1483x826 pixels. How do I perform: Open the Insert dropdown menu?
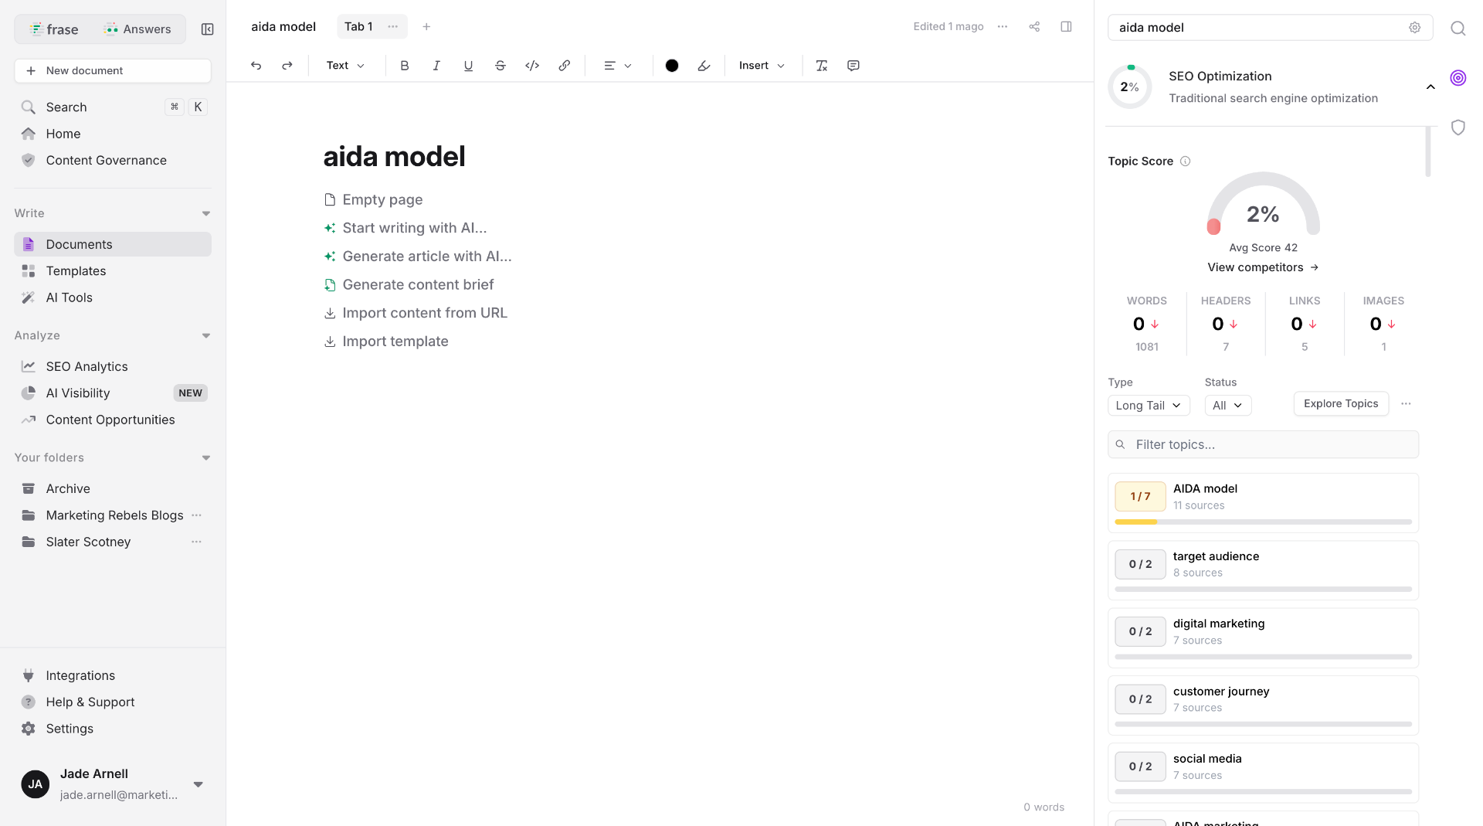pos(762,66)
